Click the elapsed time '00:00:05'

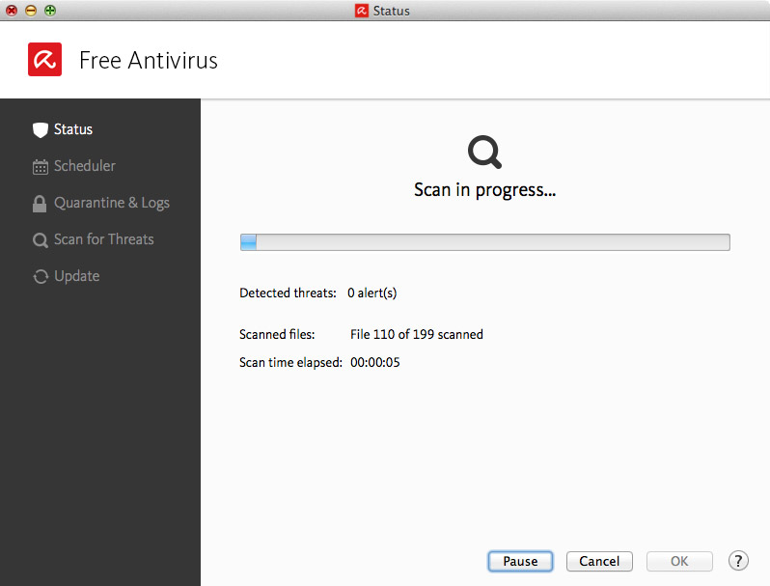click(374, 362)
